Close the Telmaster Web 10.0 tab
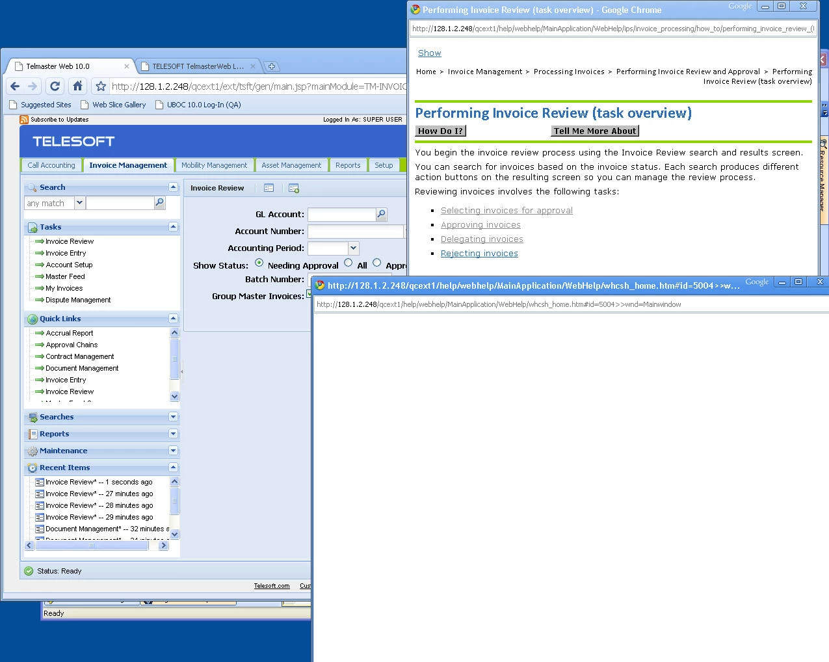This screenshot has height=662, width=829. (127, 66)
